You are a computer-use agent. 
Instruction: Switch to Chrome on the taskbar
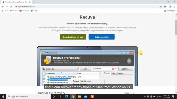coord(73,97)
